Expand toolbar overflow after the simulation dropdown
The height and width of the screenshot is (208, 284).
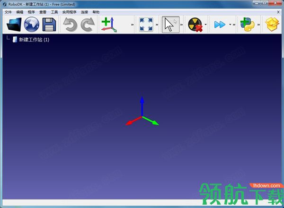pyautogui.click(x=234, y=25)
